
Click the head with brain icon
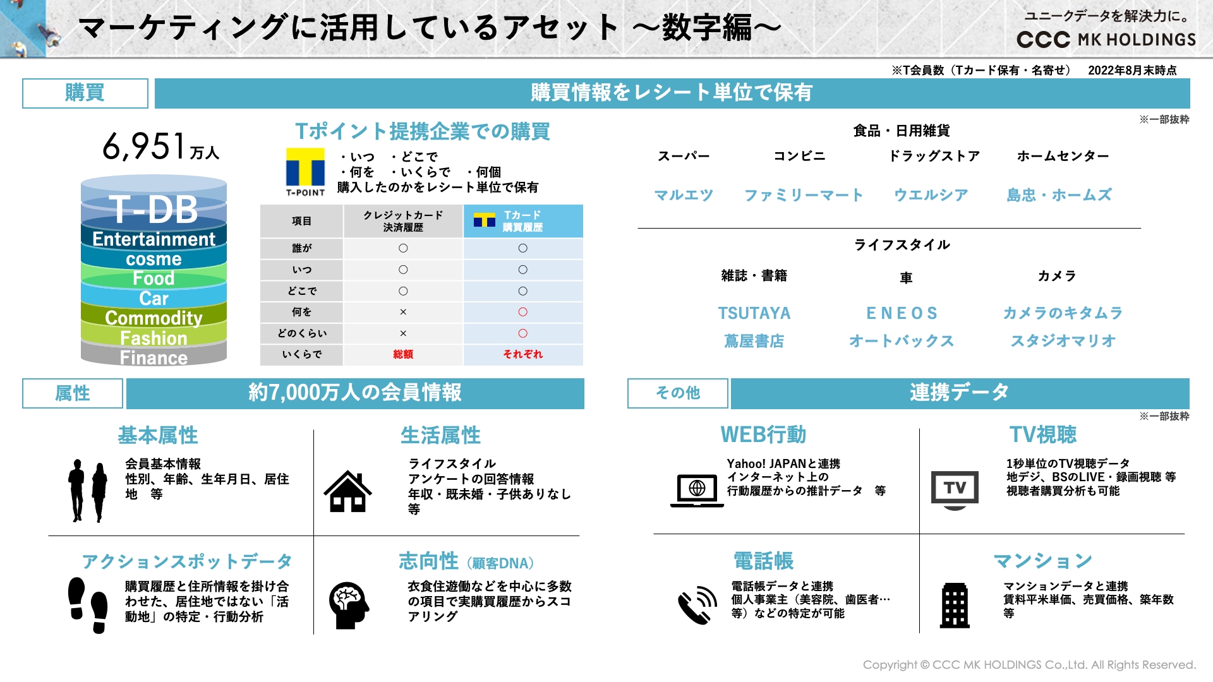tap(349, 606)
